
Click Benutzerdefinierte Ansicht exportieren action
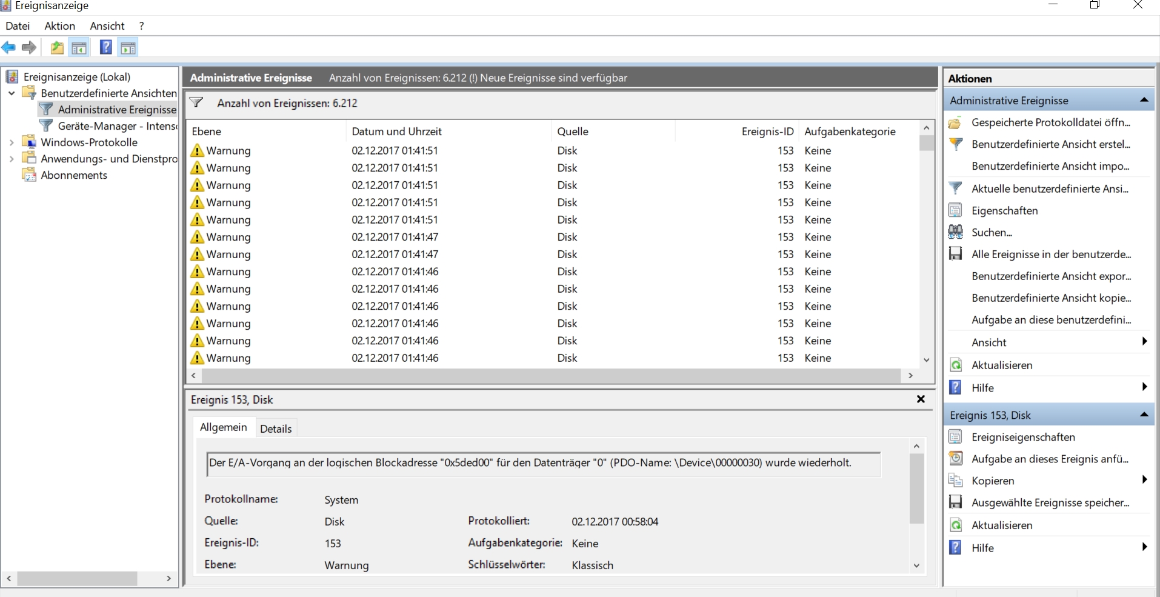(x=1051, y=276)
